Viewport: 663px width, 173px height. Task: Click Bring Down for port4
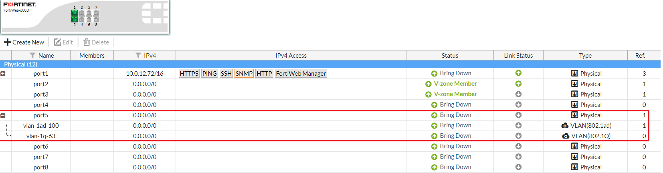click(455, 105)
